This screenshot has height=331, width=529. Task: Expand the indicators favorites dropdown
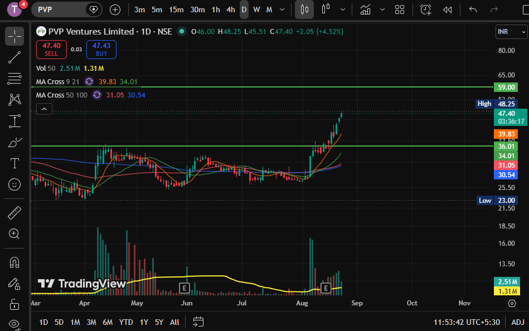coord(382,9)
